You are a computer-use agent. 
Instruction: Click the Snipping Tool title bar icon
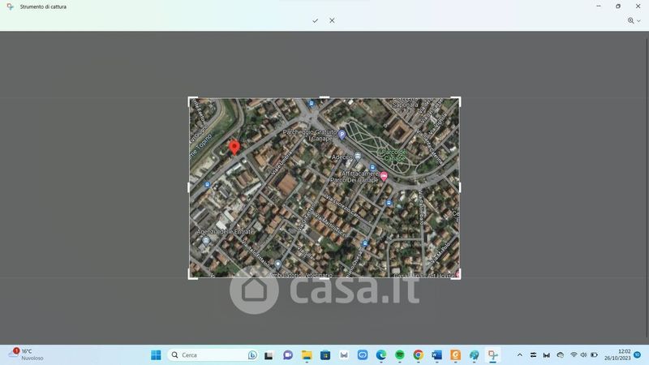click(9, 6)
